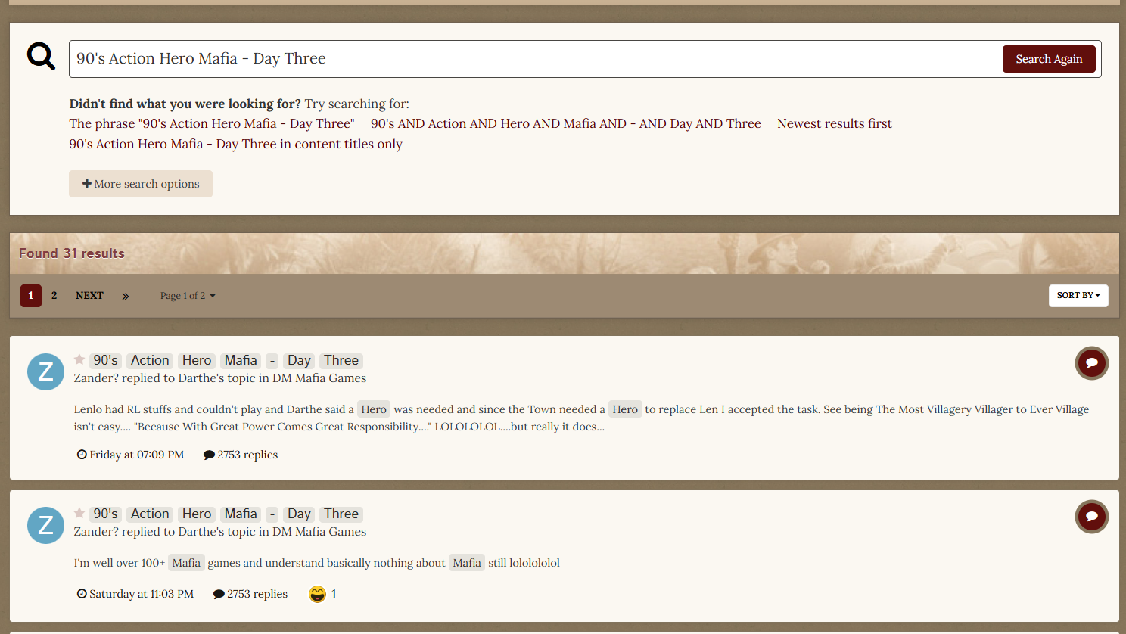Click the NEXT page link
Screen dimensions: 1126x634
[89, 296]
